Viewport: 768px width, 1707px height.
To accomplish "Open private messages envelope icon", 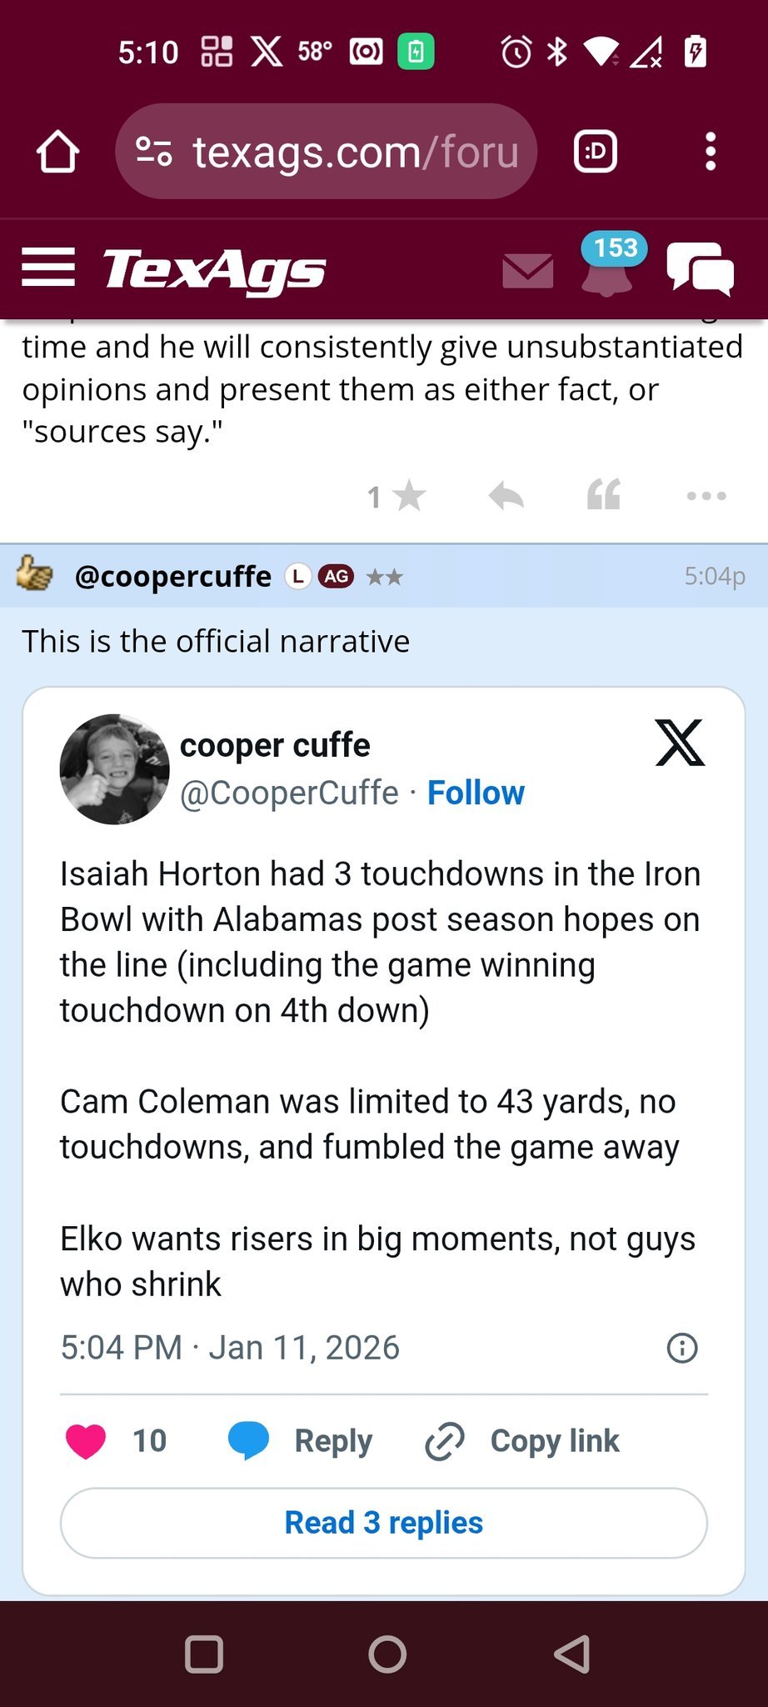I will [x=528, y=272].
